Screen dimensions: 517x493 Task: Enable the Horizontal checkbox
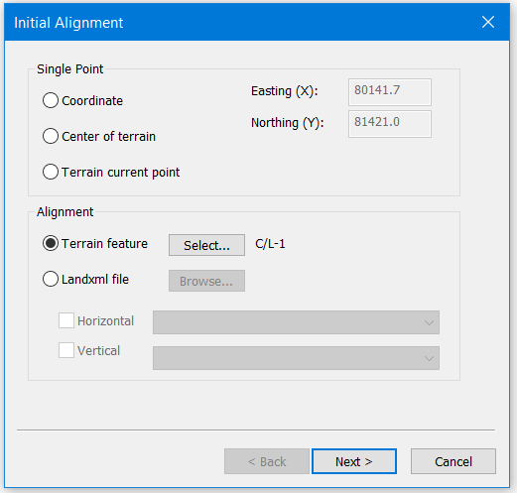66,320
